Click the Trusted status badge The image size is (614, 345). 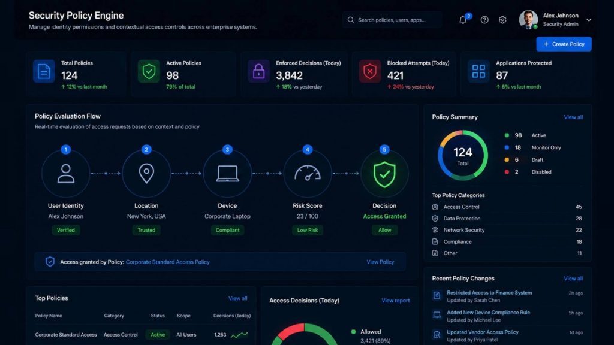146,230
